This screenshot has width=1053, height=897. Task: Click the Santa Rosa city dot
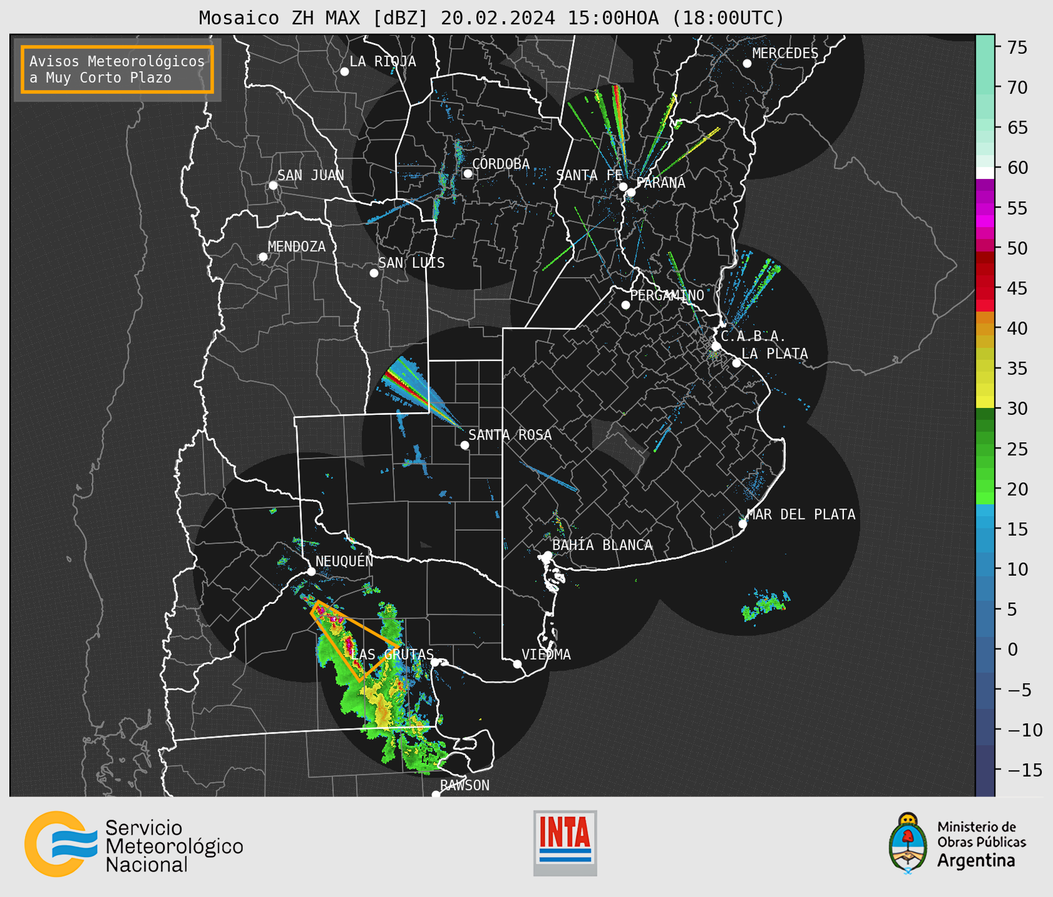click(464, 445)
